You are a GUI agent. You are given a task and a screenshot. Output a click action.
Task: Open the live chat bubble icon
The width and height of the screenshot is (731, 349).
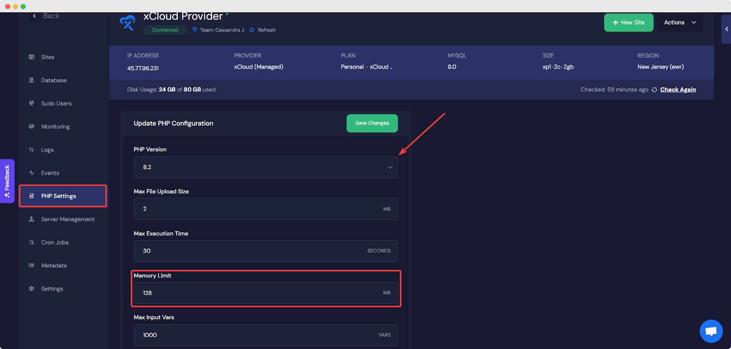click(x=711, y=331)
